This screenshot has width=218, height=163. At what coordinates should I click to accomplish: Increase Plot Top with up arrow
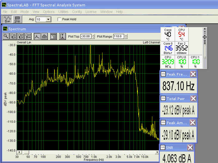click(x=93, y=35)
